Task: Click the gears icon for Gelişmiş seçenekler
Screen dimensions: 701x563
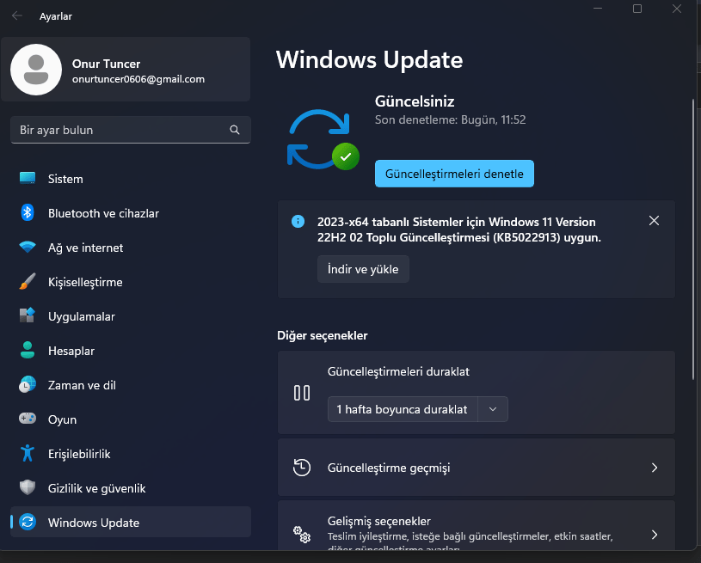Action: pos(302,535)
